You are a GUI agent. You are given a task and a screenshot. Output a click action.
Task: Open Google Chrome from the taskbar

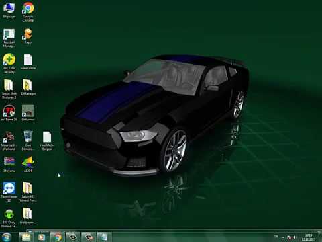click(x=58, y=237)
